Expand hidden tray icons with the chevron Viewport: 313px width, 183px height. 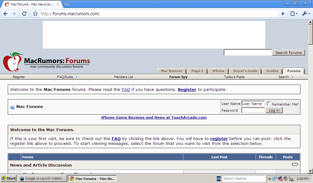[x=270, y=179]
